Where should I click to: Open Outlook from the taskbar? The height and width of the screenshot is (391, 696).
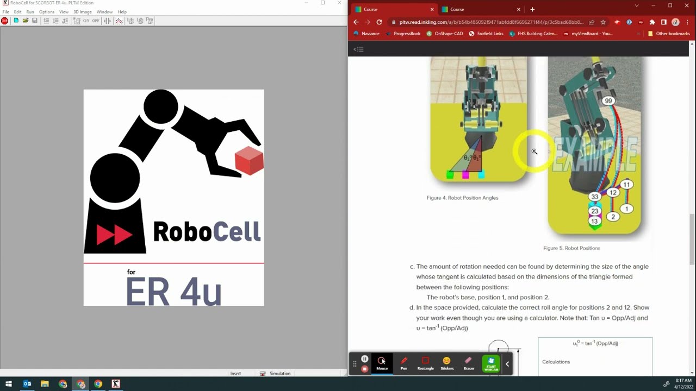click(x=27, y=384)
